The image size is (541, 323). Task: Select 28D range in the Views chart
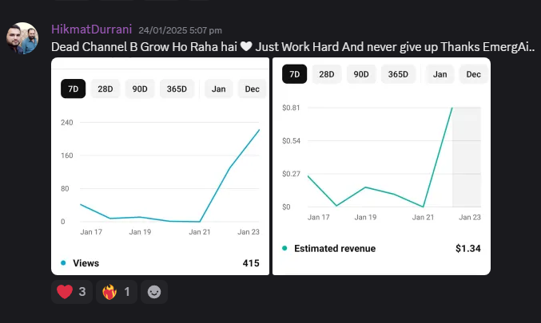[x=105, y=89]
